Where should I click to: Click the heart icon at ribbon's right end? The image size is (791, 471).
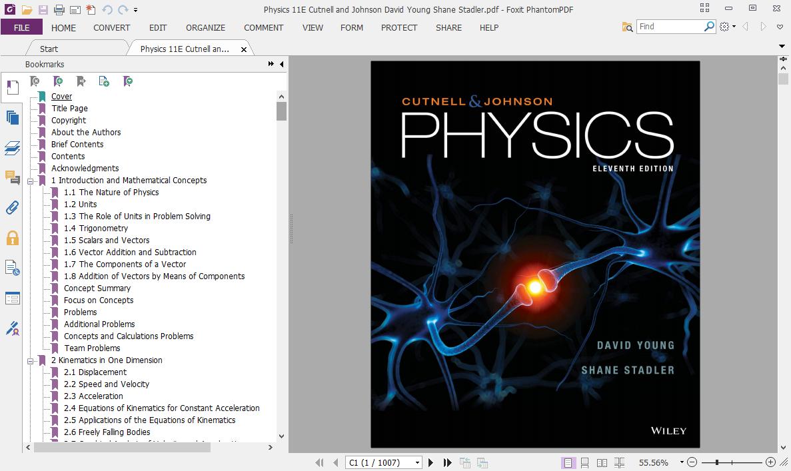pos(780,27)
